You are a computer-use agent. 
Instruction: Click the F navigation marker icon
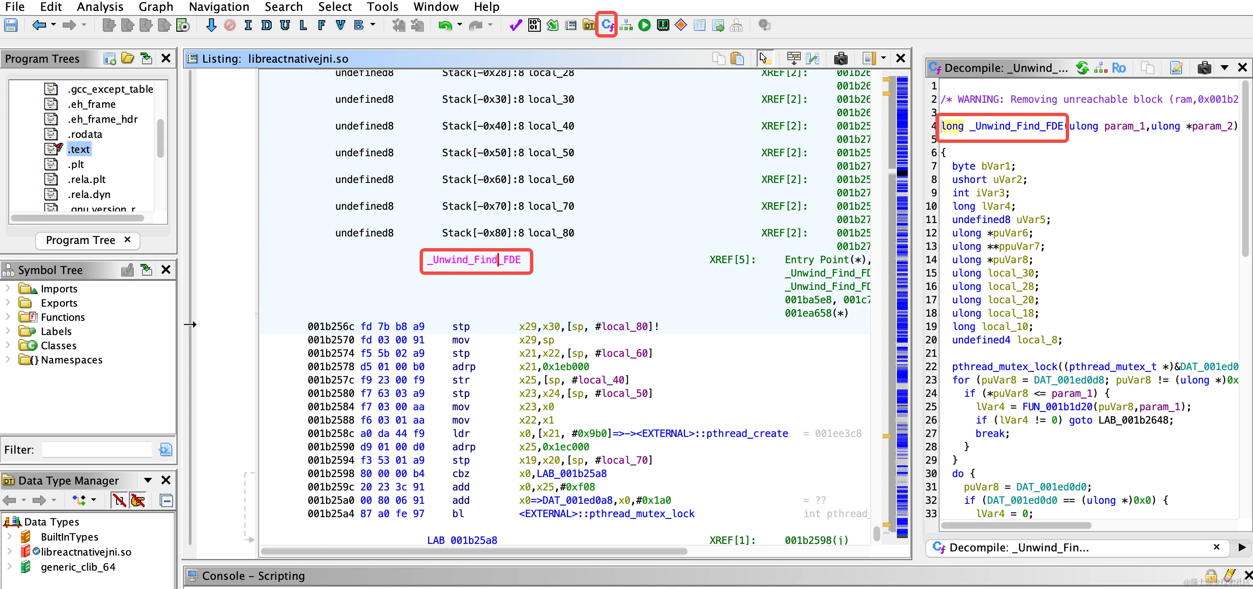click(321, 25)
